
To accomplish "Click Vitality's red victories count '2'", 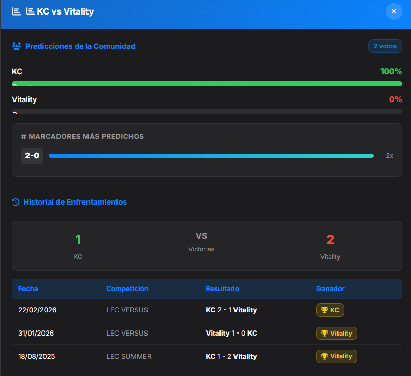I will click(330, 240).
